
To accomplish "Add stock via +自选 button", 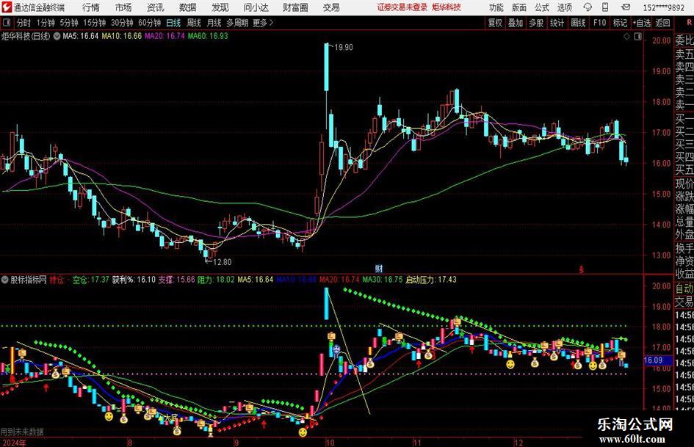I will (642, 23).
